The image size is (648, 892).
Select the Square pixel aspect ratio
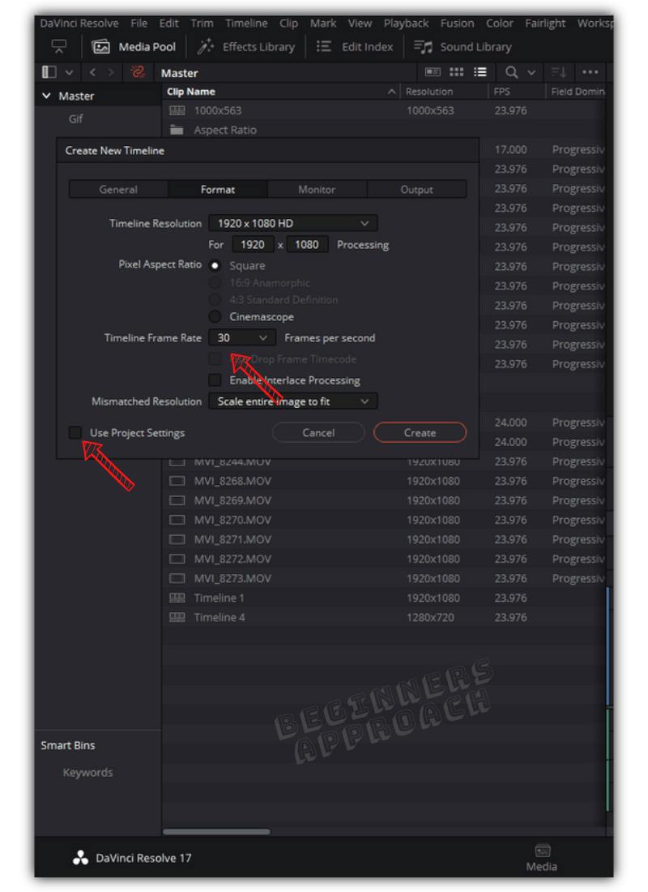pyautogui.click(x=215, y=266)
